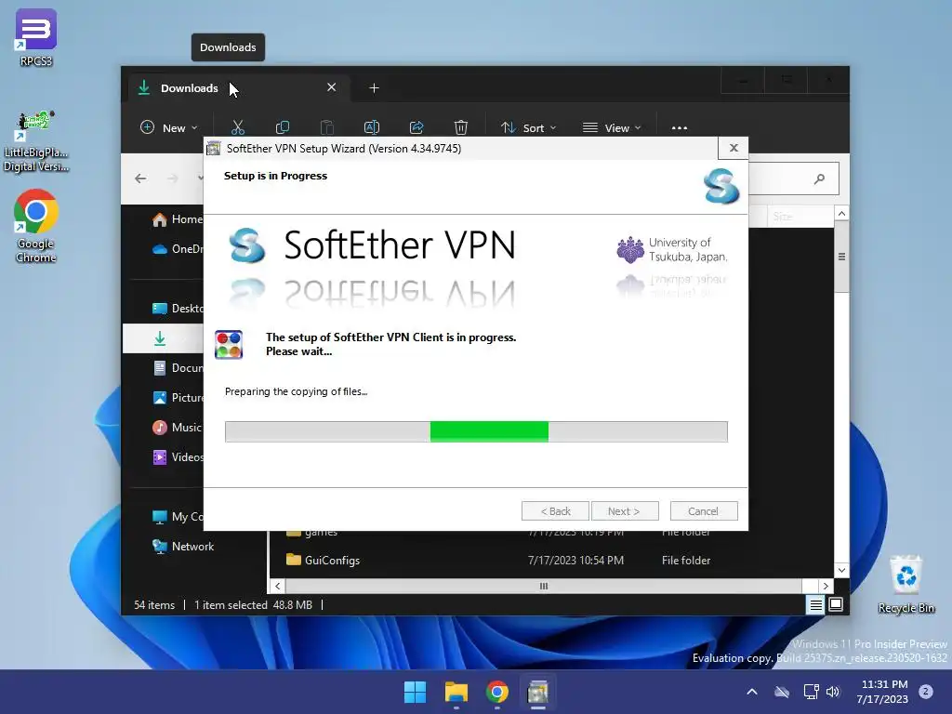Open the notification count badge
This screenshot has height=714, width=952.
tap(926, 692)
